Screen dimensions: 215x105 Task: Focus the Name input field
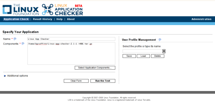71,39
